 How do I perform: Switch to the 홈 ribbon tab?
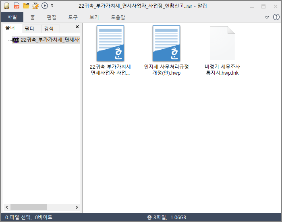(33, 17)
